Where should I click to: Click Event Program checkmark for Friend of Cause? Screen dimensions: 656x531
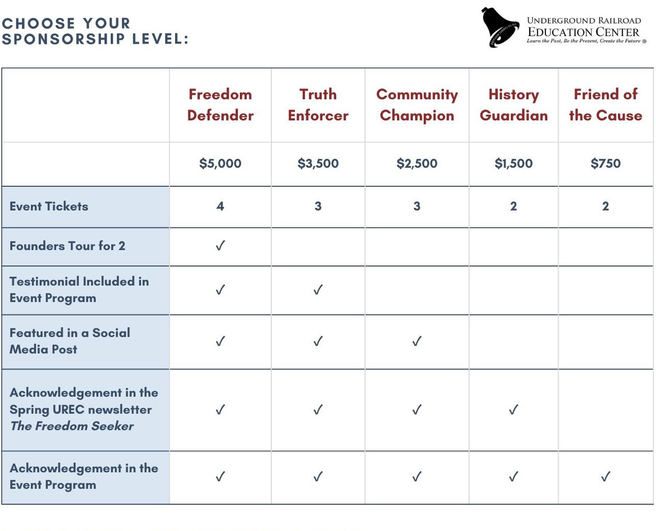pos(606,477)
